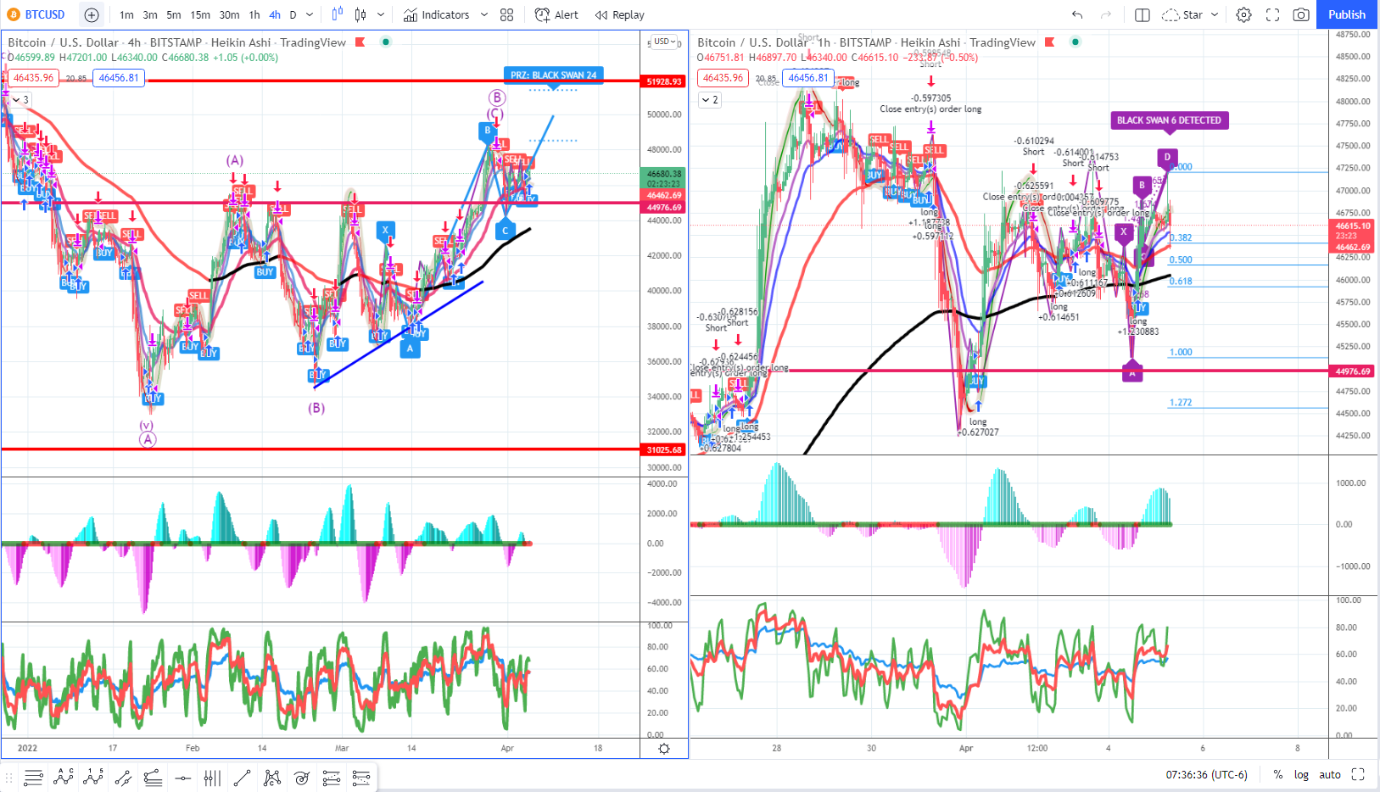Screen dimensions: 1380x792
Task: Click green market status dot on right chart
Action: pyautogui.click(x=1076, y=42)
